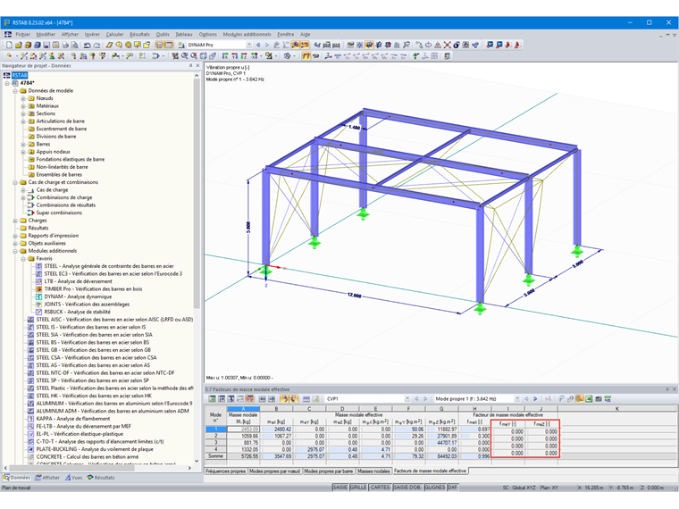Select RSBUCK - Analyse de stabilité module

click(77, 312)
